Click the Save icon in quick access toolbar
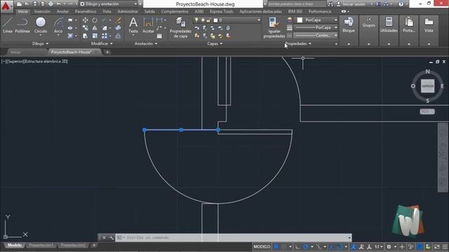Screen dimensions: 449x252 pyautogui.click(x=35, y=4)
